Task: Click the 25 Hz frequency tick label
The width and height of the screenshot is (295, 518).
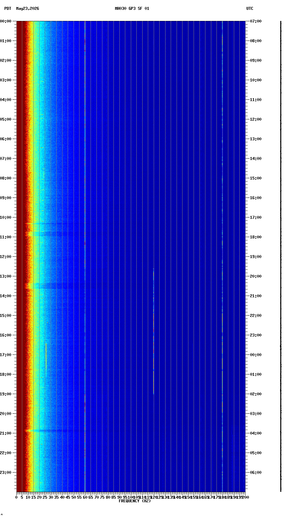Action: point(45,497)
